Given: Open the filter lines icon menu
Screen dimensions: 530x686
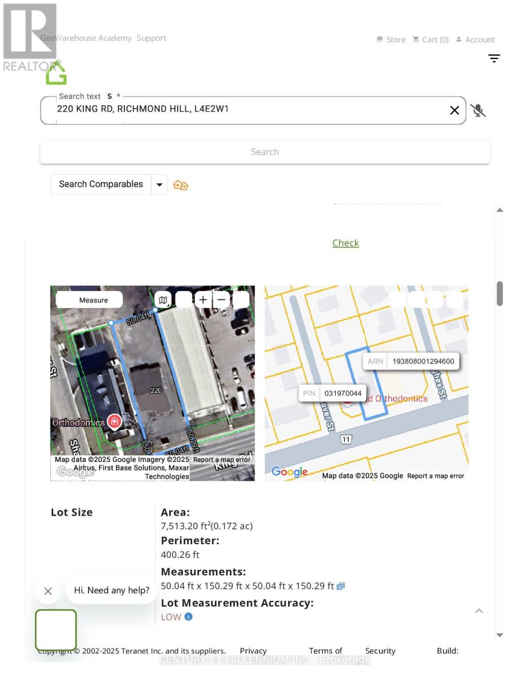Looking at the screenshot, I should coord(494,58).
